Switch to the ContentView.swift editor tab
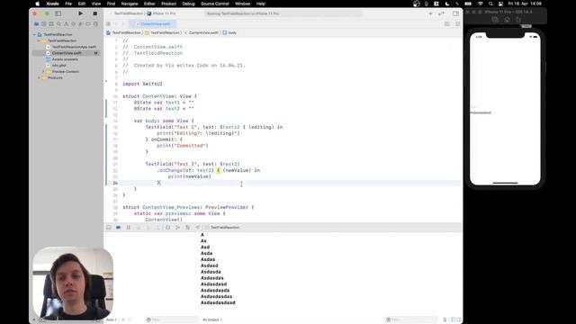The width and height of the screenshot is (576, 324). (153, 24)
